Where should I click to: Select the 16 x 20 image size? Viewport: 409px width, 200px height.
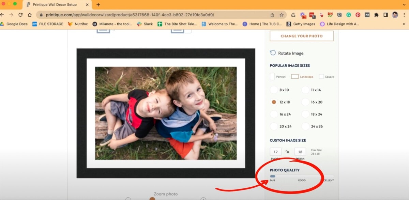click(x=306, y=102)
